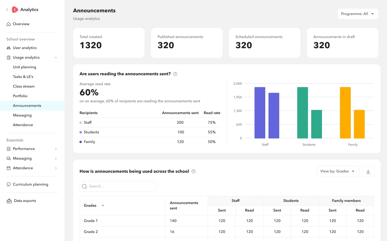Click the Family legend color swatch

click(81, 142)
